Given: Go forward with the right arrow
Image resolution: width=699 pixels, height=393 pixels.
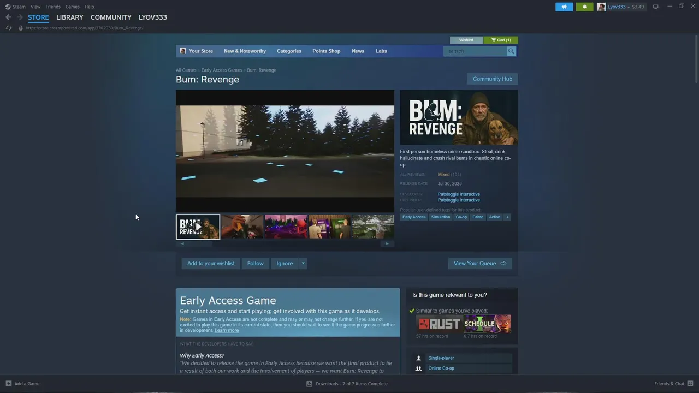Looking at the screenshot, I should pyautogui.click(x=20, y=17).
